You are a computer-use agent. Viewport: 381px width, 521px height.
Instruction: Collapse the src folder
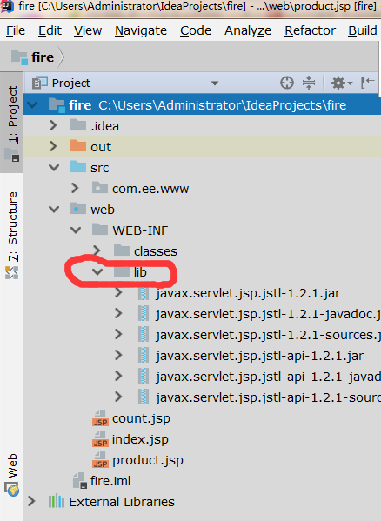click(x=54, y=168)
